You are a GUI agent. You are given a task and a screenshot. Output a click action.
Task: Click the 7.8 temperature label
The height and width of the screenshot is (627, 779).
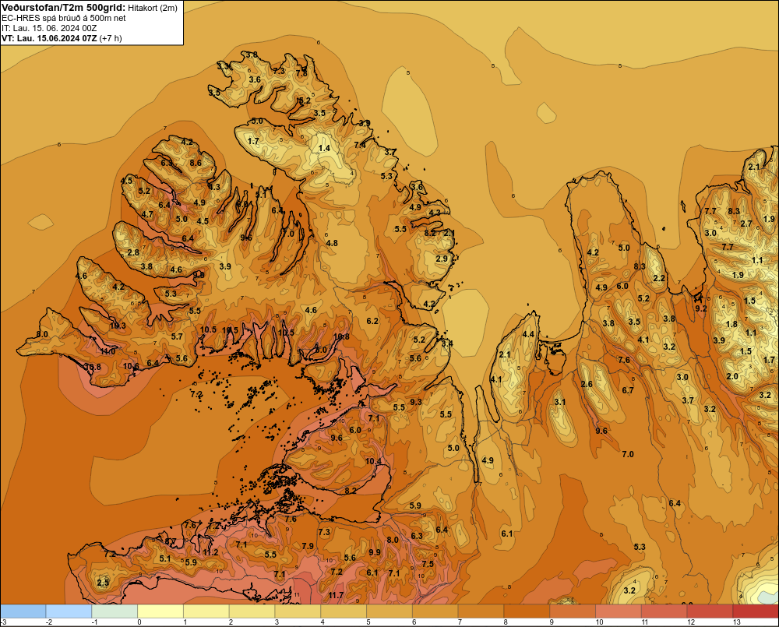point(301,73)
